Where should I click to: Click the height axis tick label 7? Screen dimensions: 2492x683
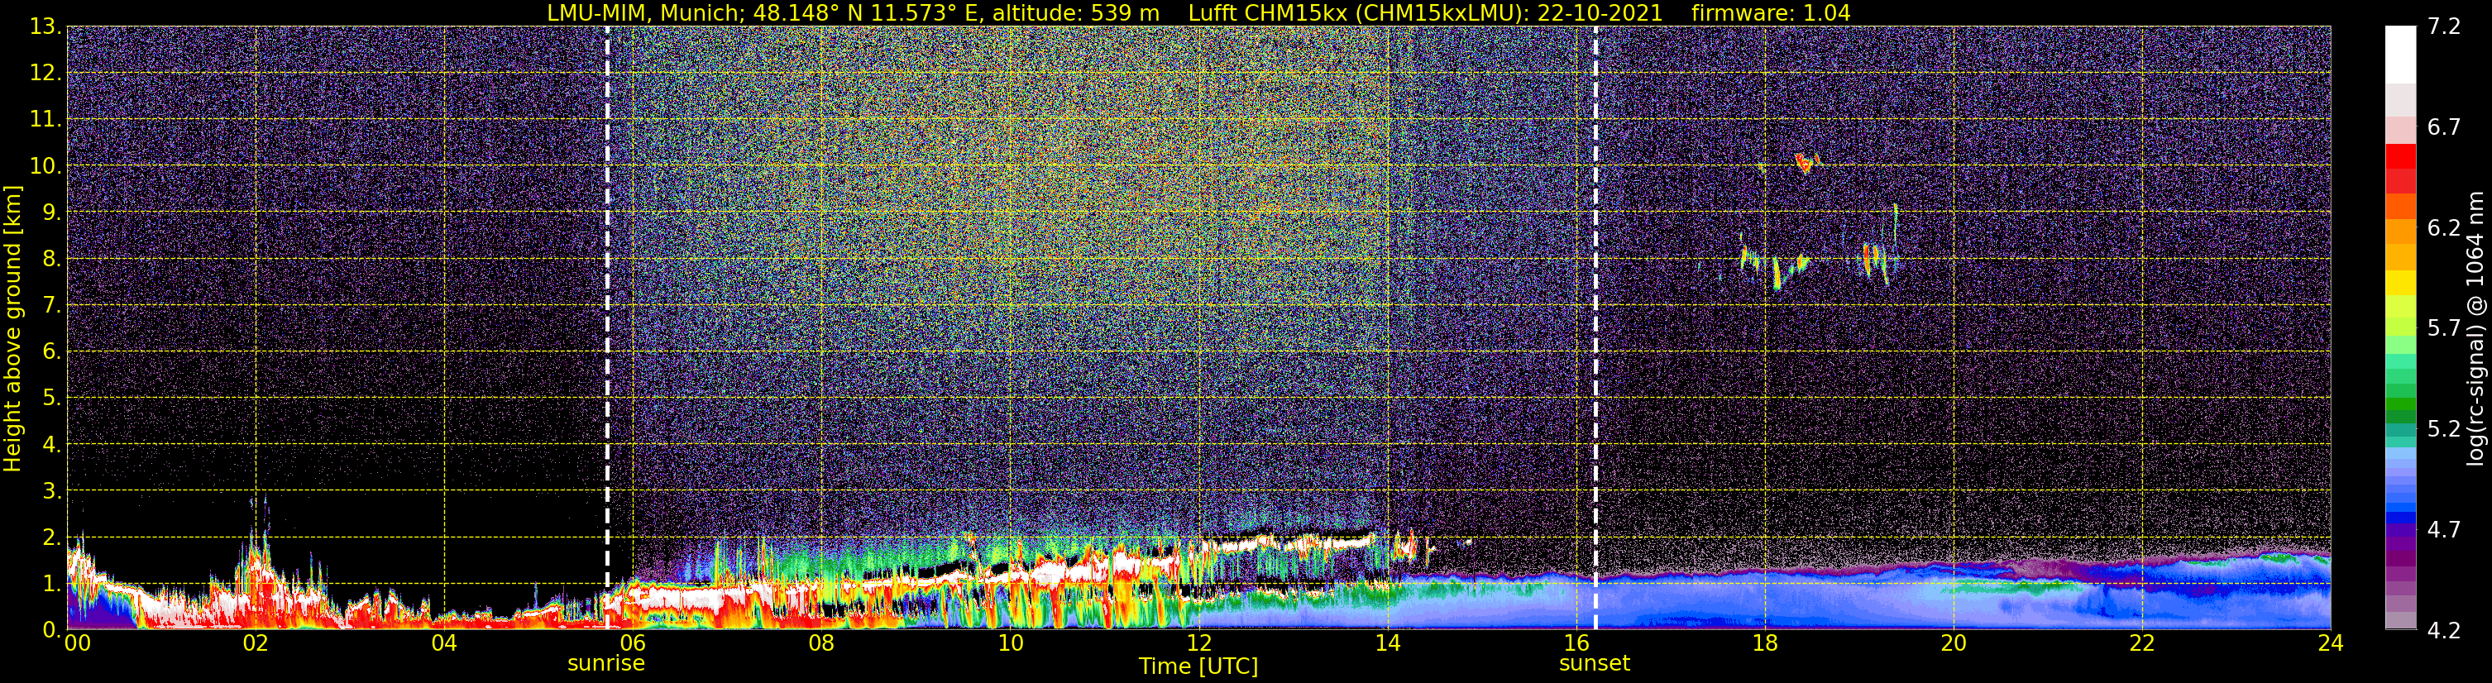pyautogui.click(x=51, y=306)
